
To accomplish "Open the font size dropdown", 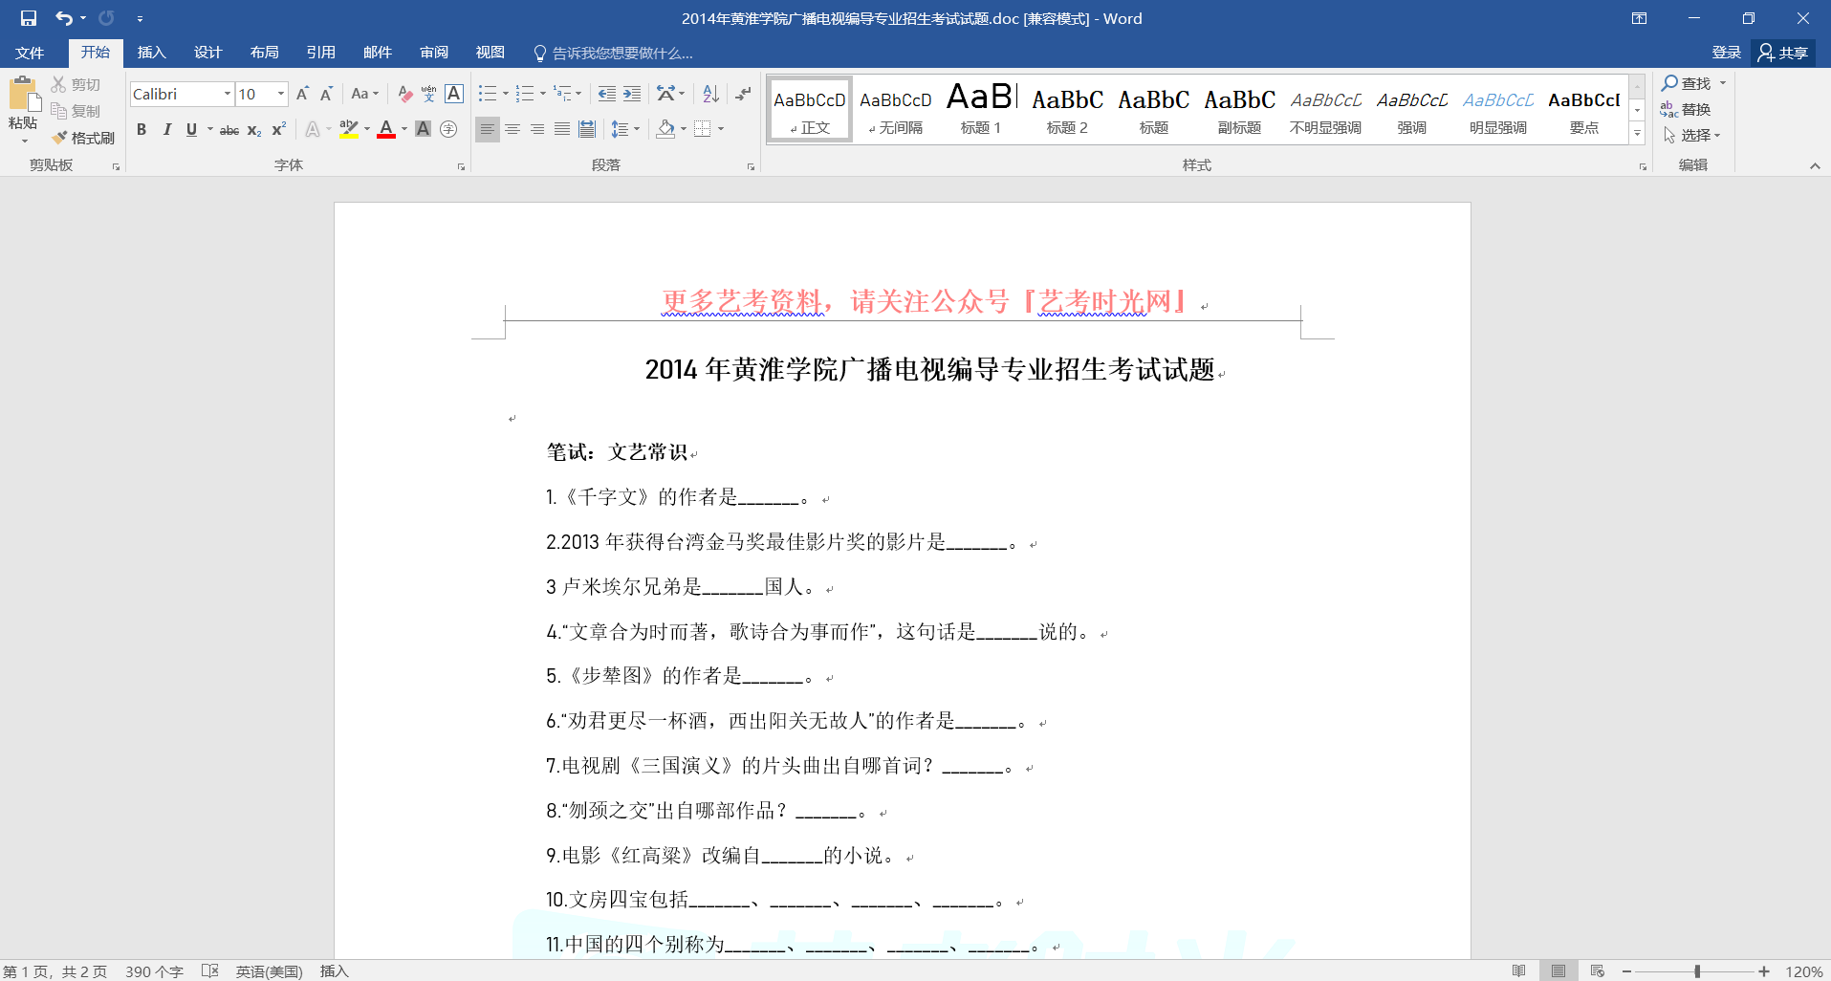I will 281,94.
